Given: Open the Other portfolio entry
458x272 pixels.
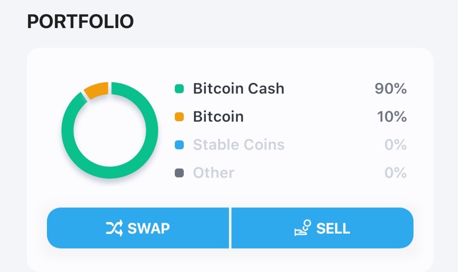Looking at the screenshot, I should pos(291,173).
